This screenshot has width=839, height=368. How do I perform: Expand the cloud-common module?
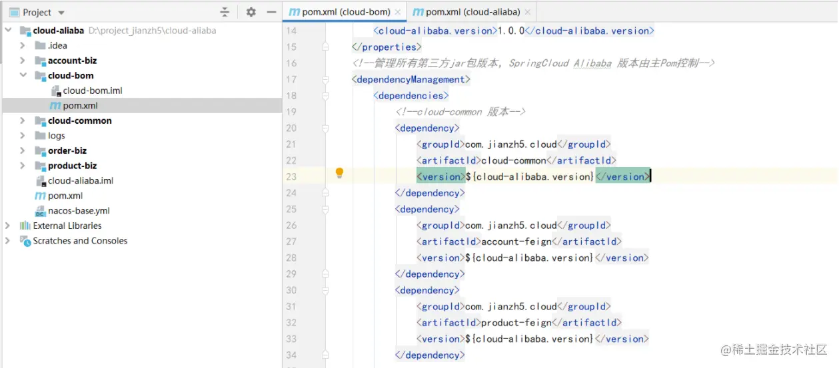(x=23, y=120)
